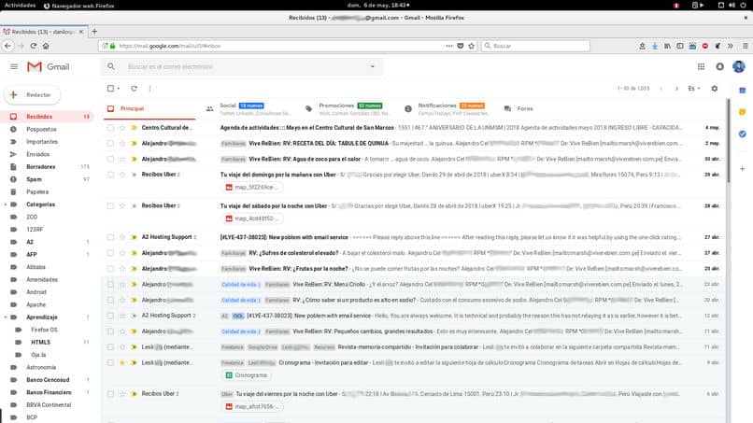753x423 pixels.
Task: Open the Google account avatar
Action: 739,66
